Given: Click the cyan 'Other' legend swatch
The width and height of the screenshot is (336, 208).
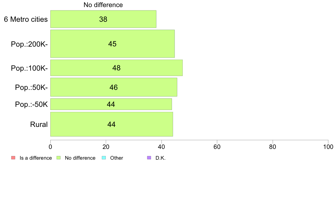Looking at the screenshot, I should click(x=104, y=158).
